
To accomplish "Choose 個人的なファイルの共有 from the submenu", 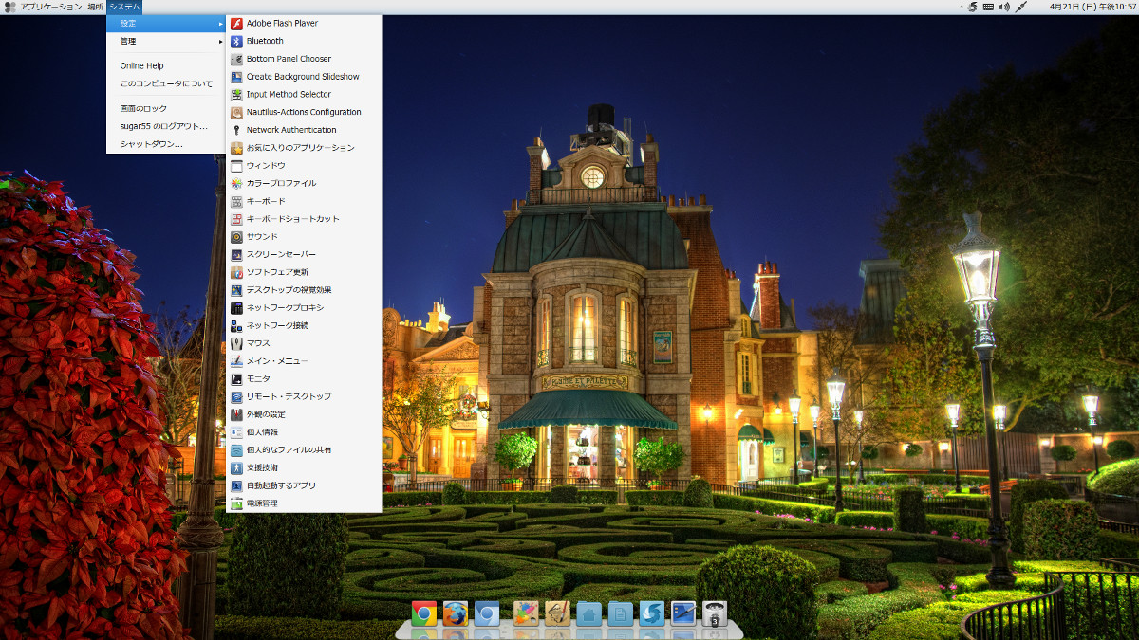I will tap(304, 449).
